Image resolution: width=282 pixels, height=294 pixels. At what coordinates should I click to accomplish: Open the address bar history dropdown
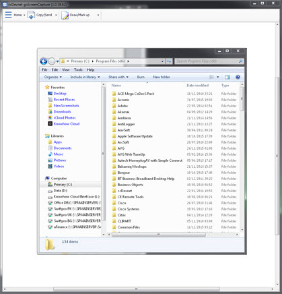tap(162, 61)
